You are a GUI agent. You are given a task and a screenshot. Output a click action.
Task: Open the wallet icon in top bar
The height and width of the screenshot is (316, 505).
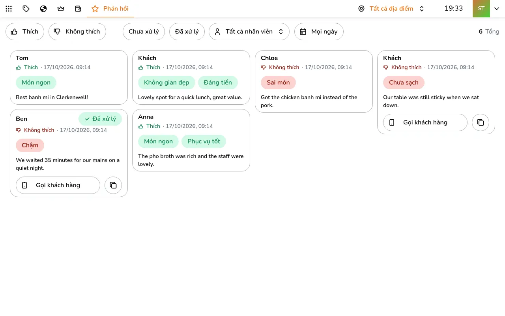pos(78,9)
